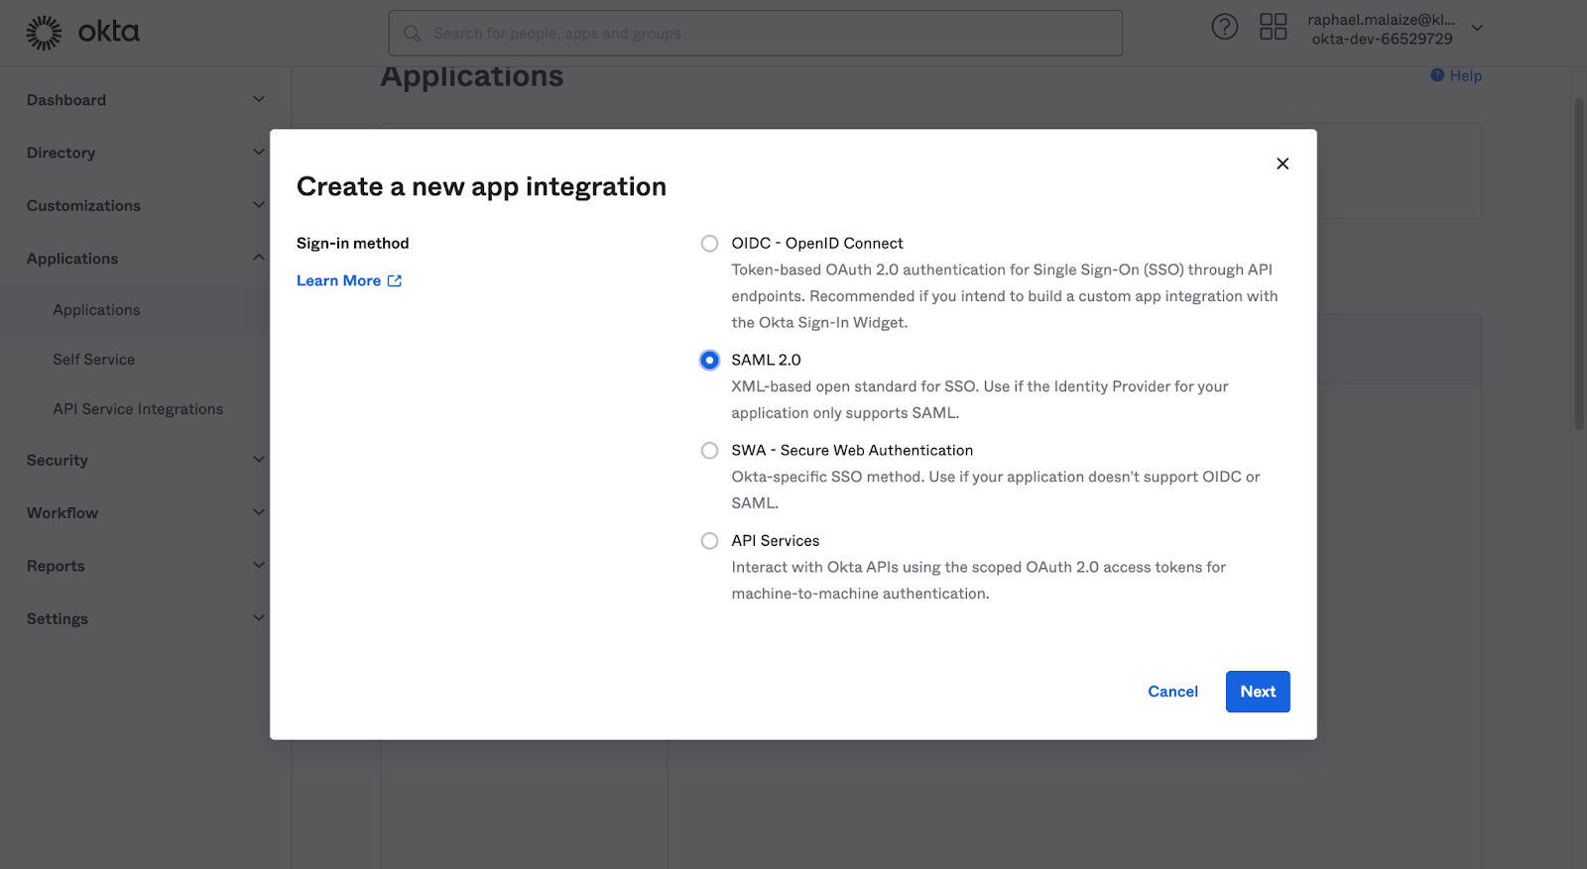Open the account dropdown arrow

[x=1477, y=29]
